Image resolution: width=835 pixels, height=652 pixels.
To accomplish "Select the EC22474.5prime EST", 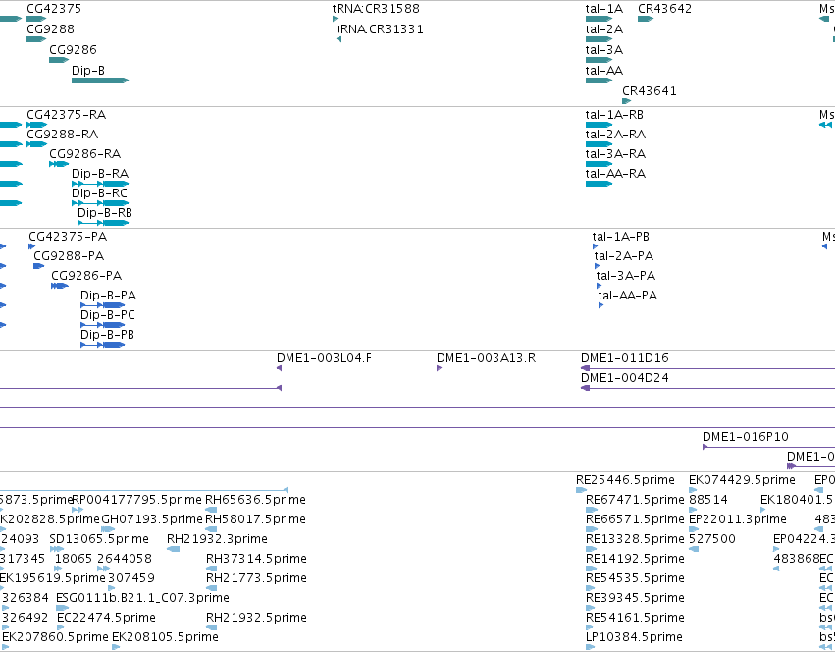I will 60,626.
